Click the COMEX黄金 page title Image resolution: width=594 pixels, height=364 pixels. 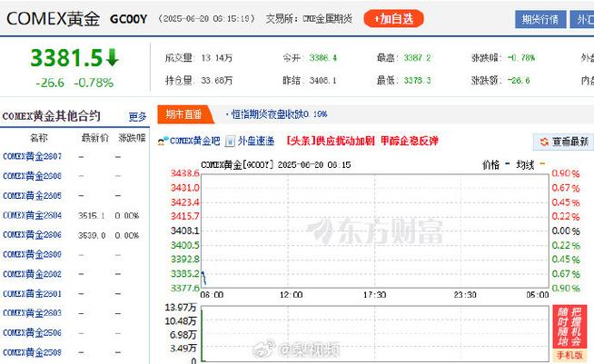54,18
